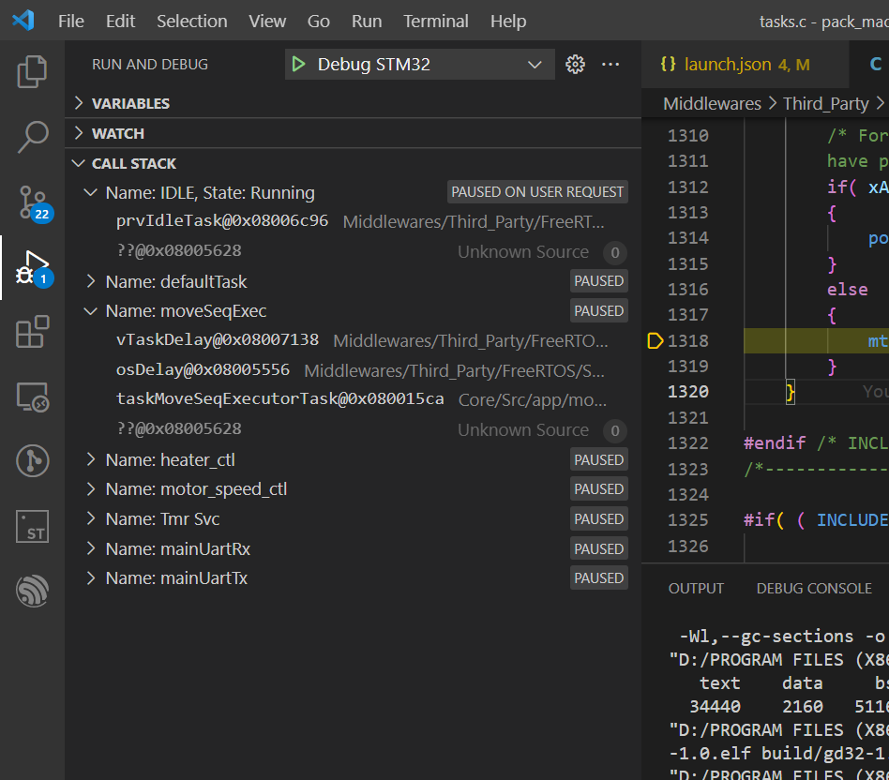Open launch.json via the gear icon
Viewport: 889px width, 780px height.
[576, 65]
